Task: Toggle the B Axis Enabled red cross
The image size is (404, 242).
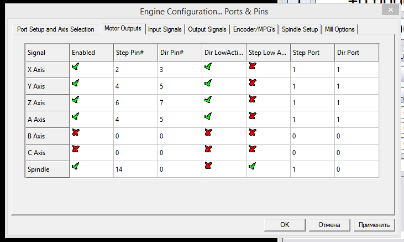Action: (75, 133)
